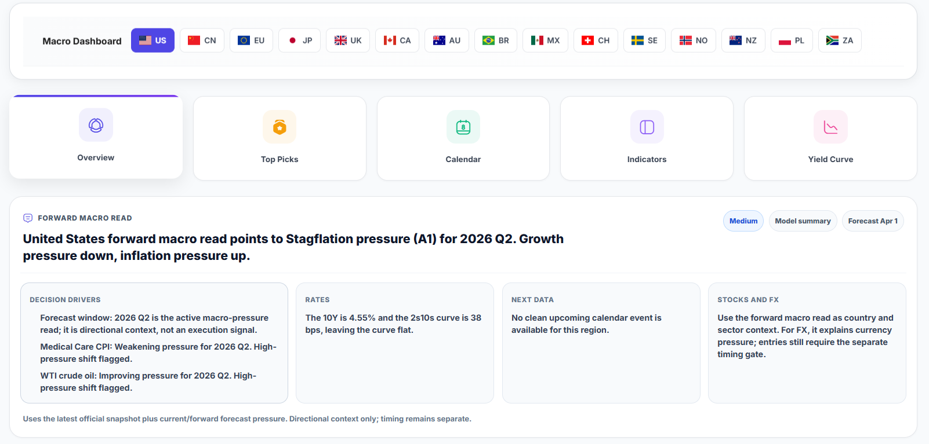Screen dimensions: 929x444
Task: Click the Yield Curve chart icon
Action: pyautogui.click(x=830, y=127)
